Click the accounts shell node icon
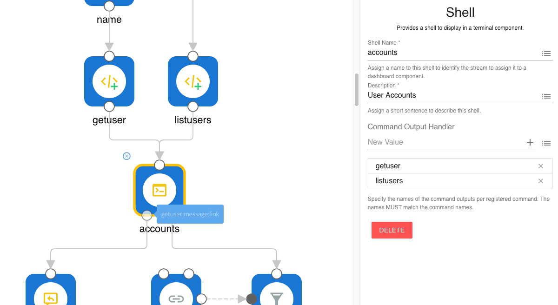558x305 pixels. point(159,190)
